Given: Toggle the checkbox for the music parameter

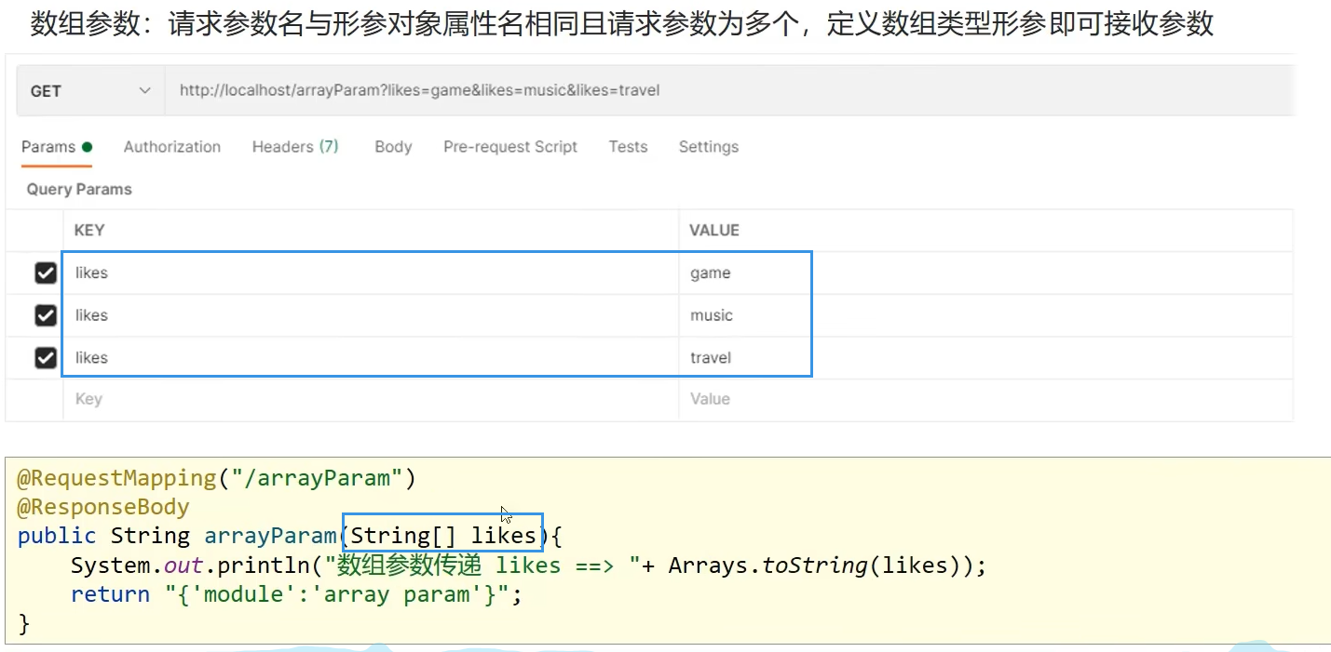Looking at the screenshot, I should 46,316.
